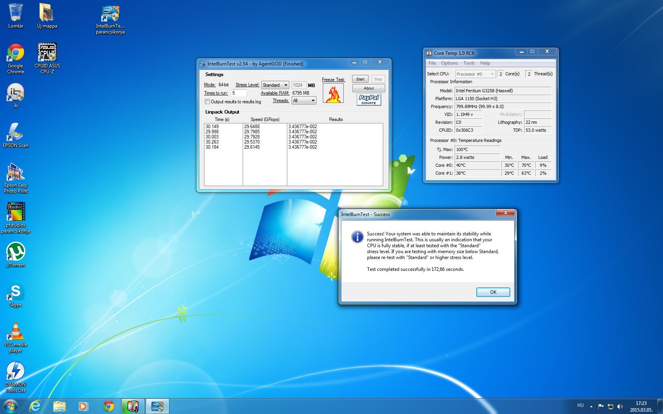The height and width of the screenshot is (414, 663).
Task: Click the Chrome icon in the taskbar
Action: tap(108, 406)
